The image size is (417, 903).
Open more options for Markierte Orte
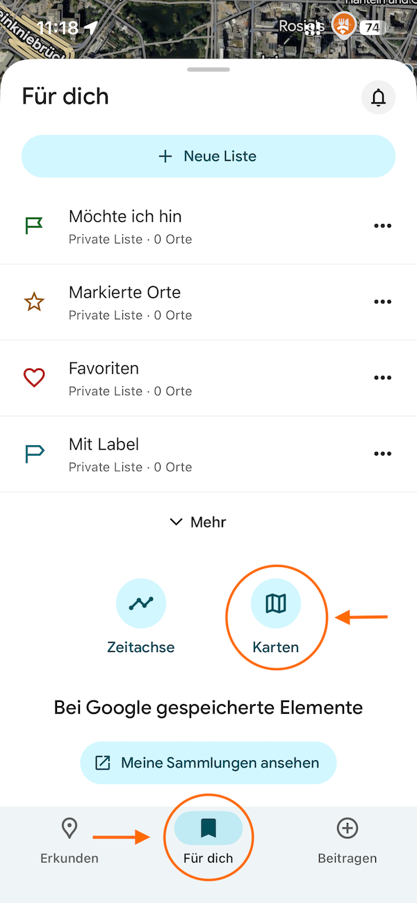(382, 302)
